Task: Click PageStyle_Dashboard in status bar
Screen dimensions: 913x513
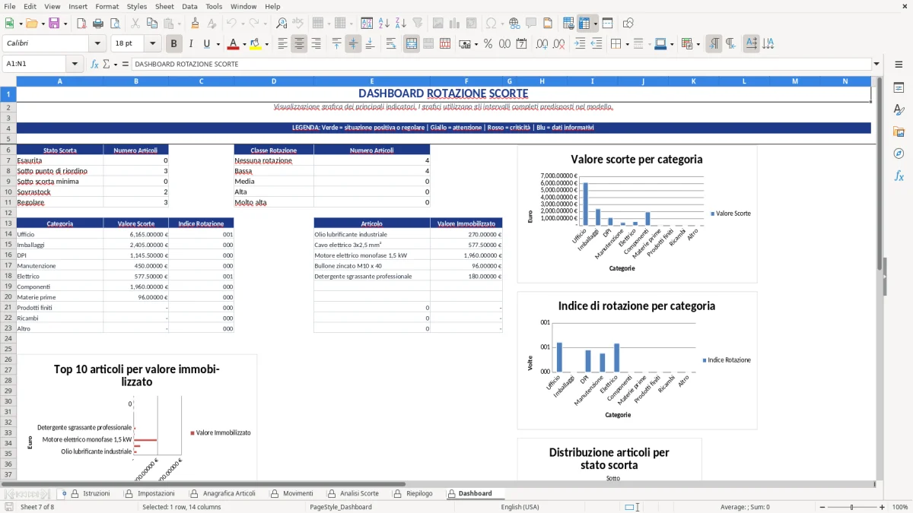Action: 340,507
